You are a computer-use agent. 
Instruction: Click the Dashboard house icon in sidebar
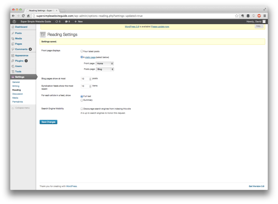13,27
